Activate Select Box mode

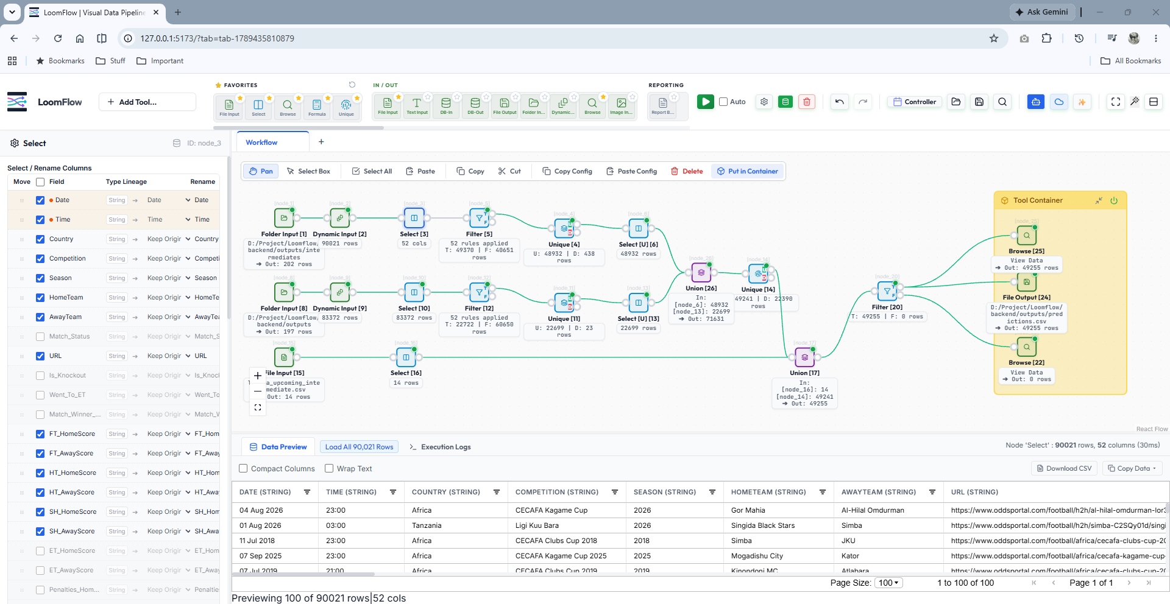(x=308, y=172)
